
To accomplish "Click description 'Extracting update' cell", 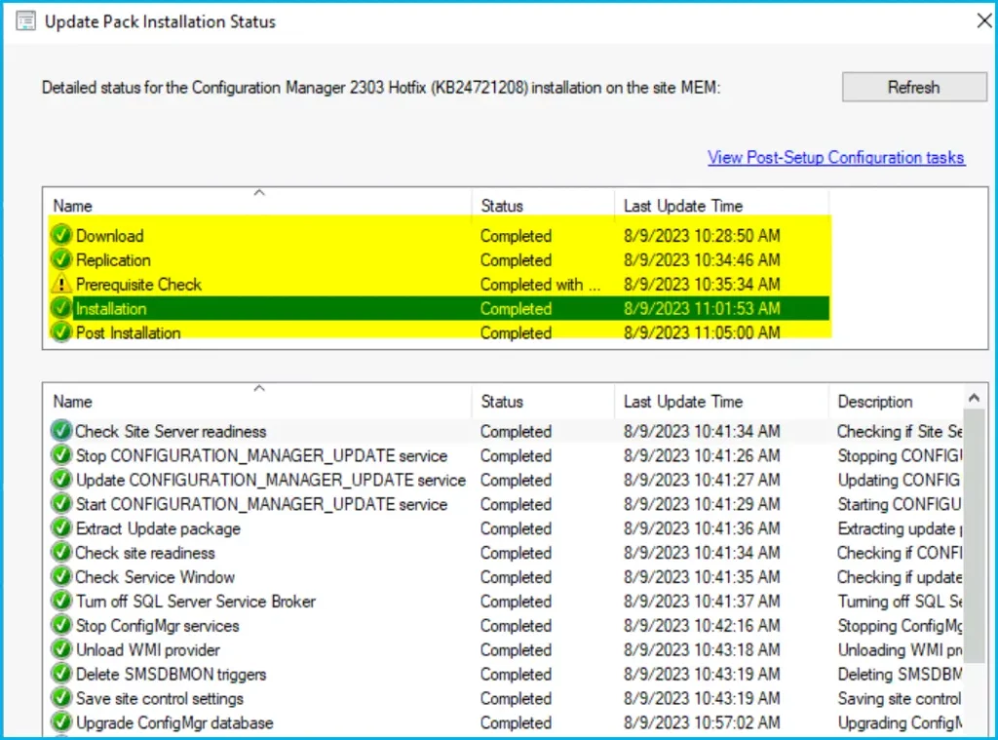I will (x=900, y=527).
